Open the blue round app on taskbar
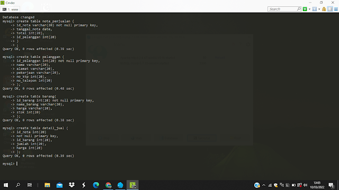339x190 pixels. pos(120,185)
